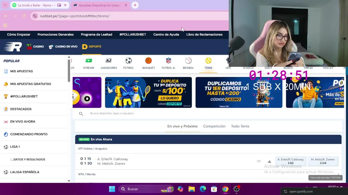Viewport: 348px width, 195px height.
Task: Bet on M. Melo/A. Zverev at 2.04
Action: point(323,161)
